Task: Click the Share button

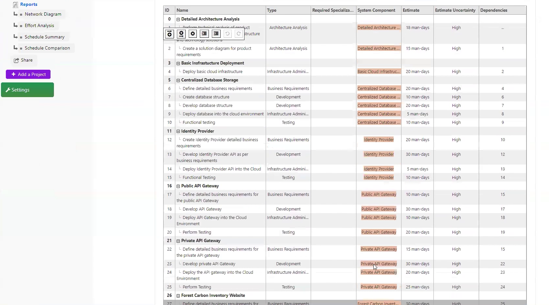Action: 24,60
